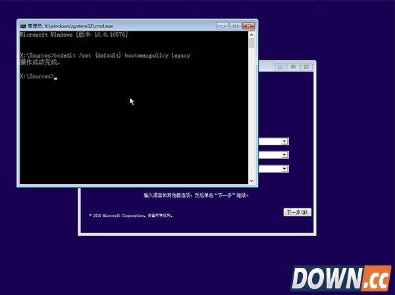Open the second dropdown in Windows Setup

coord(284,154)
